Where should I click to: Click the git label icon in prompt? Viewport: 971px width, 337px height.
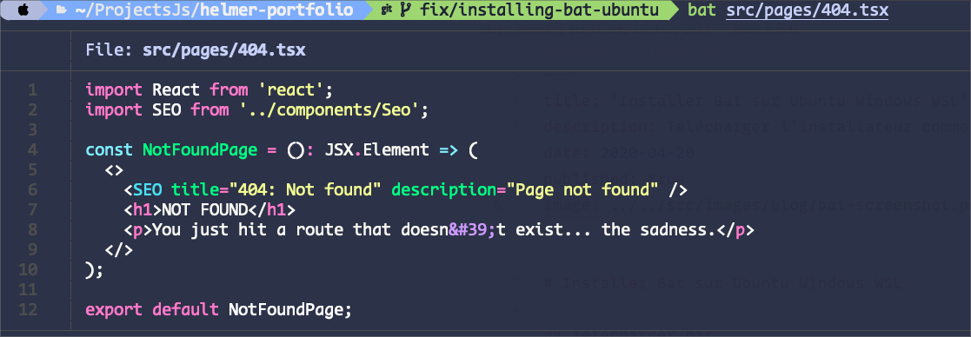(x=387, y=10)
